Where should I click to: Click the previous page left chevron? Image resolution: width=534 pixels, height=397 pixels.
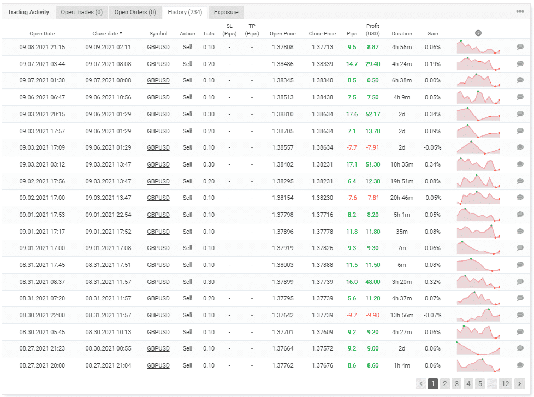(420, 384)
